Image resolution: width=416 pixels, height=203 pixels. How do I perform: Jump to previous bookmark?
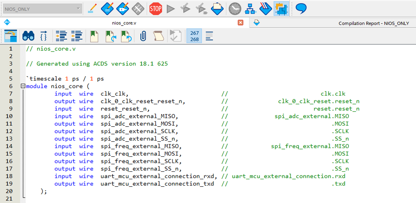coord(126,36)
